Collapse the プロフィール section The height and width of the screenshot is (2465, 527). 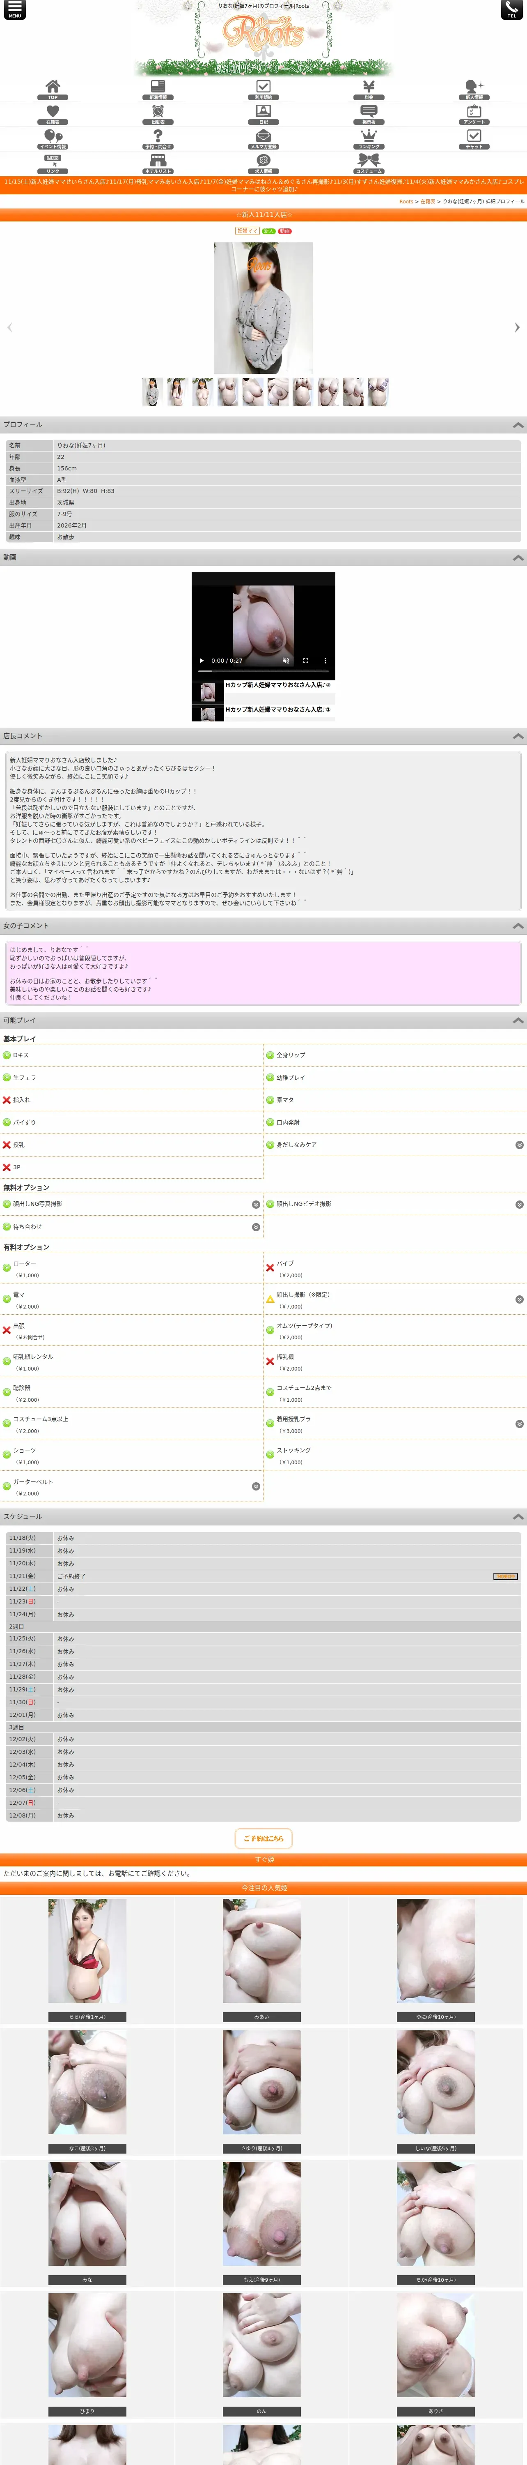518,425
